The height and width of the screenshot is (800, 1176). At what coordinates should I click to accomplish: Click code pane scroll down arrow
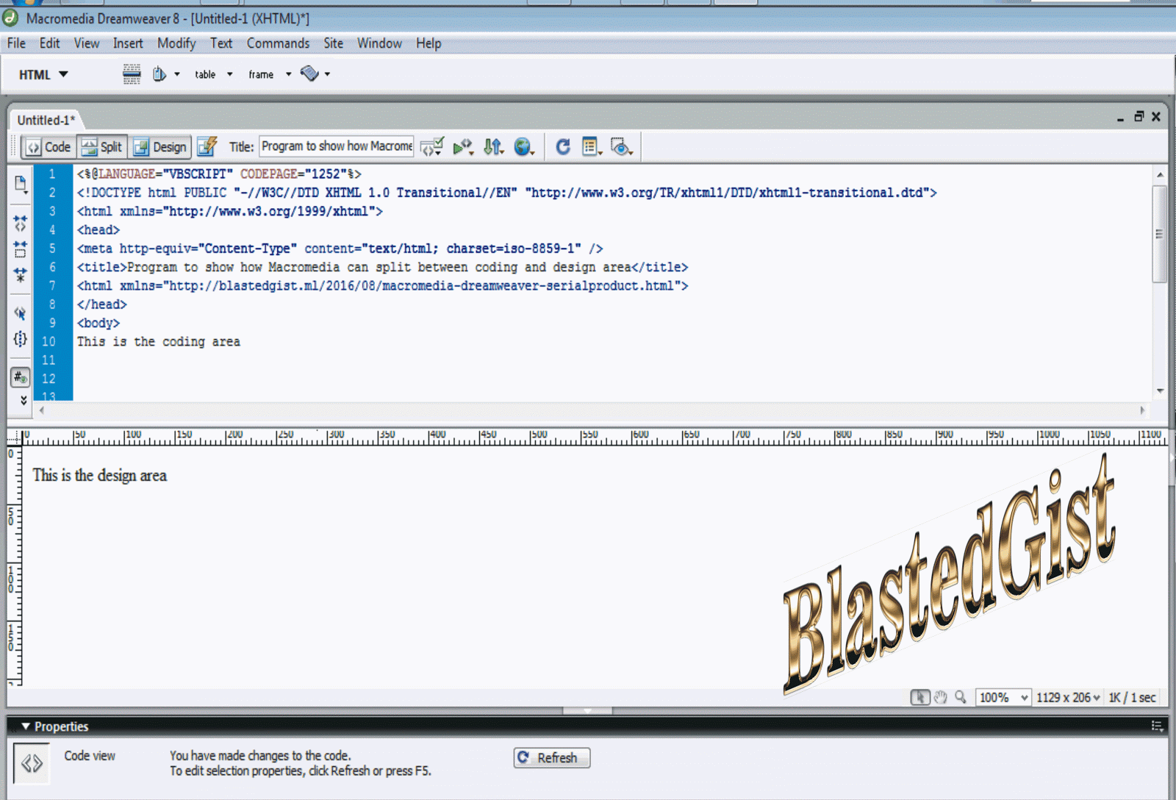click(x=1160, y=390)
